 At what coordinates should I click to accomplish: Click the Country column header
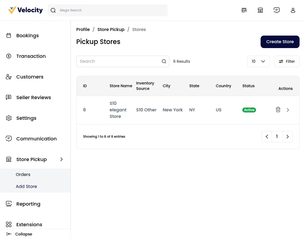pos(223,86)
